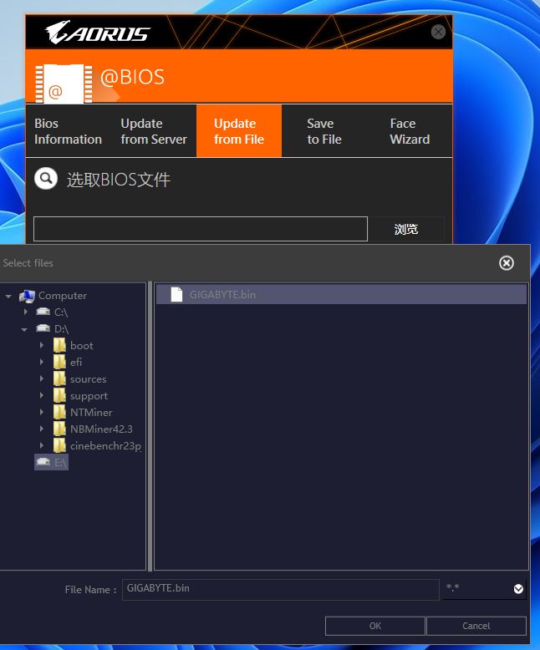Click the GIGABYTE.bin file icon

pos(176,294)
